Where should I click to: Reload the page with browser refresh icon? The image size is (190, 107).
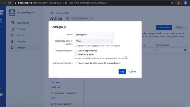(x=9, y=3)
